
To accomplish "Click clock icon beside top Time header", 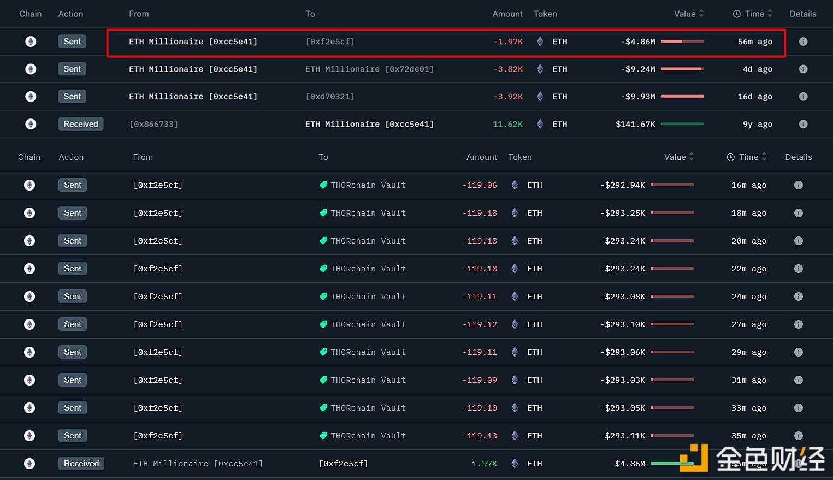I will pyautogui.click(x=737, y=14).
